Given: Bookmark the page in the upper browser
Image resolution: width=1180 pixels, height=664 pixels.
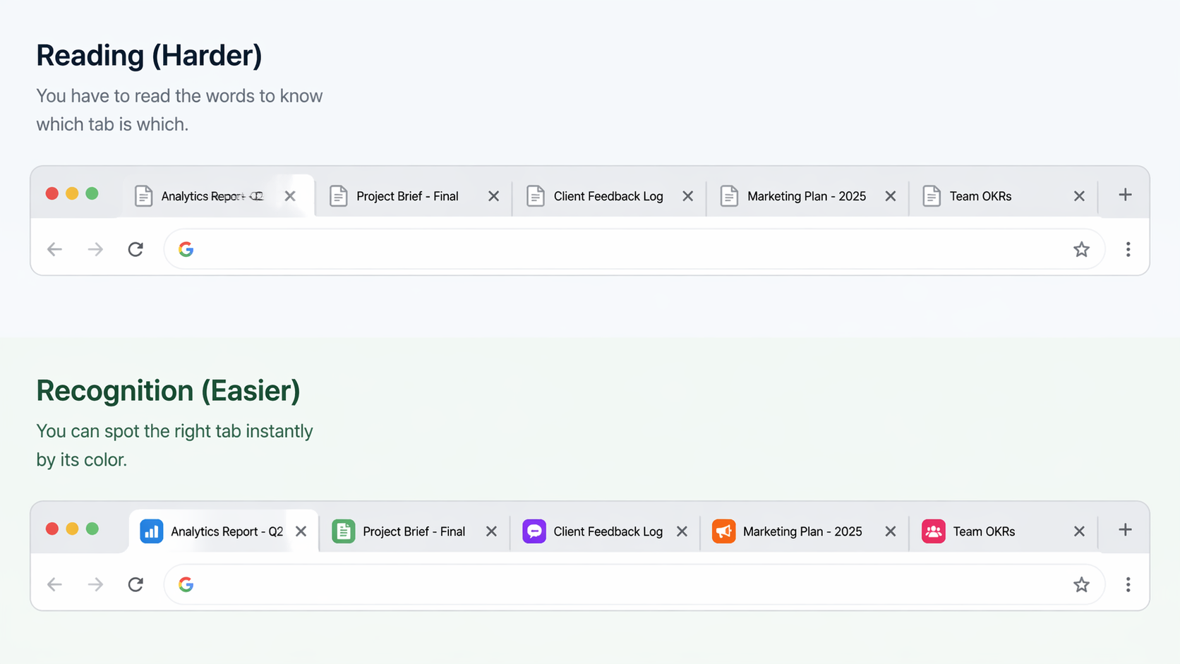Looking at the screenshot, I should (x=1081, y=249).
